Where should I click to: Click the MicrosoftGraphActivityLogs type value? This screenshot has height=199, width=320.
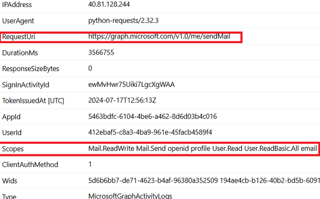[130, 196]
